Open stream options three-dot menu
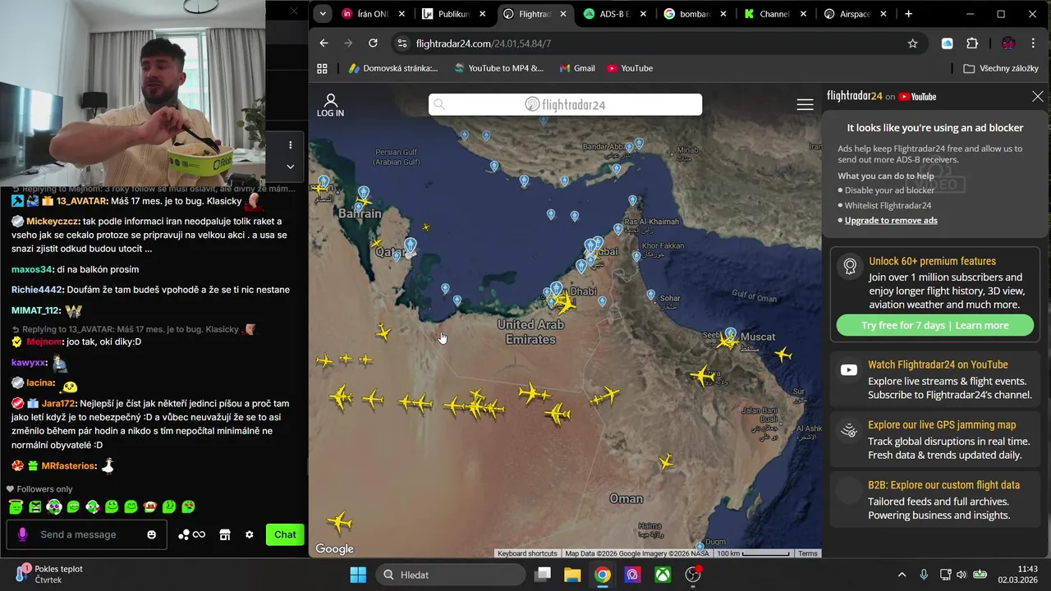 (290, 145)
